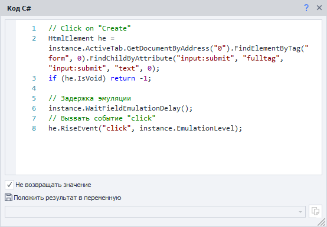Viewport: 327px width, 227px height.
Task: Place cursor on the Click on "Create" comment
Action: [x=90, y=28]
